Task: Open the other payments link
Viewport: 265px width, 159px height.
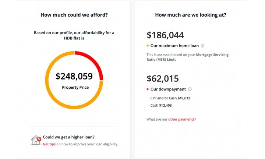Action: [182, 119]
